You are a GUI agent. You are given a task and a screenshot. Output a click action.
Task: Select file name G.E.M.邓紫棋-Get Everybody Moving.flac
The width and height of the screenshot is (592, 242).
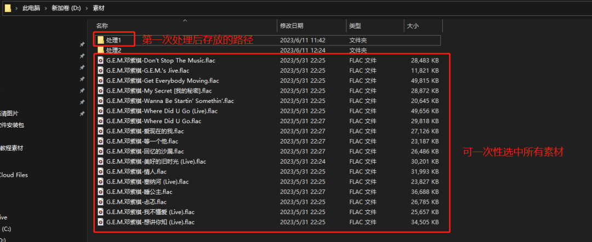pyautogui.click(x=163, y=80)
